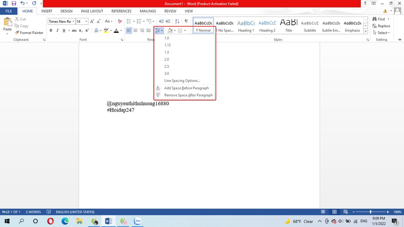This screenshot has width=404, height=227.
Task: Click the Strikethrough abc icon
Action: [x=74, y=30]
